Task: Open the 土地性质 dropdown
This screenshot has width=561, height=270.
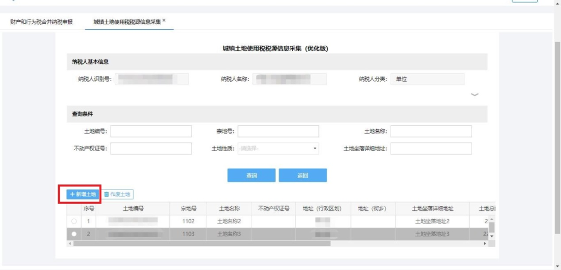Action: [x=278, y=148]
